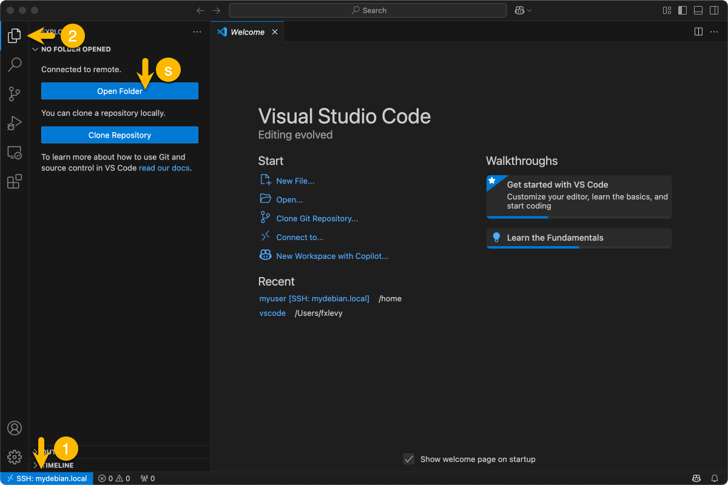Click the Clone Repository button
728x485 pixels.
(x=120, y=135)
